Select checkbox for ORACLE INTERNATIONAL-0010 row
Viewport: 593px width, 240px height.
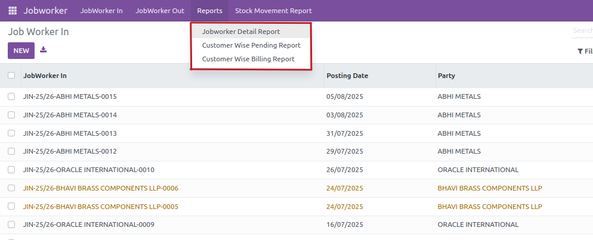tap(11, 170)
